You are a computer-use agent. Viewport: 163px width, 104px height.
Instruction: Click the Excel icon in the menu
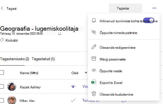(x=94, y=82)
